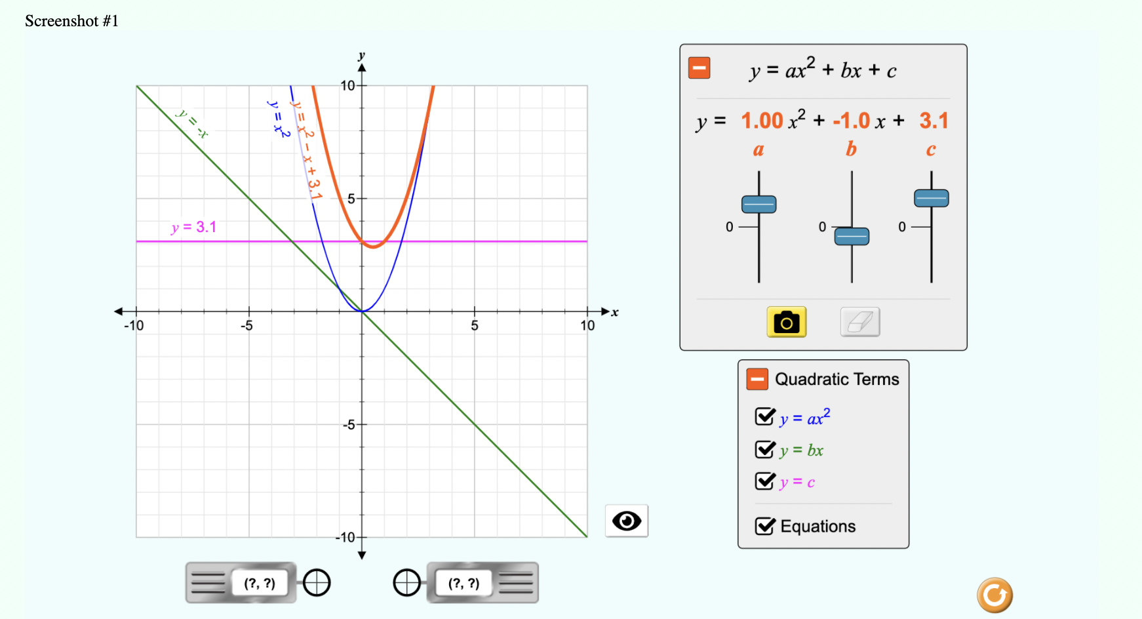
Task: Toggle the eye visibility button
Action: (x=627, y=521)
